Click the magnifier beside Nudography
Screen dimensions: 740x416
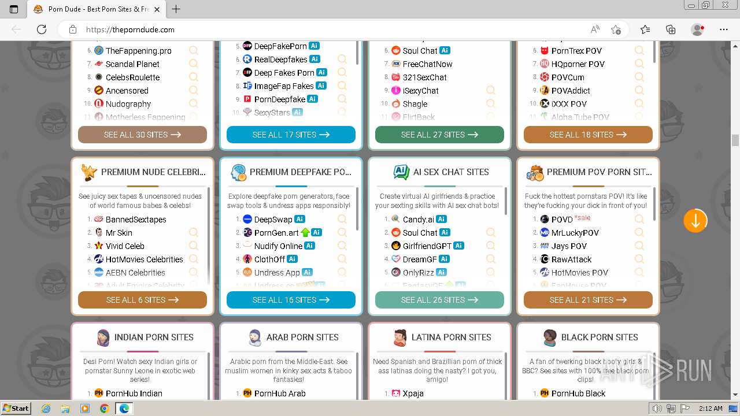[194, 104]
